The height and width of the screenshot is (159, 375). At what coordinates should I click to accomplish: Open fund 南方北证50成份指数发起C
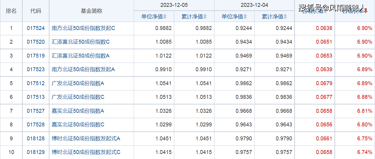point(83,28)
